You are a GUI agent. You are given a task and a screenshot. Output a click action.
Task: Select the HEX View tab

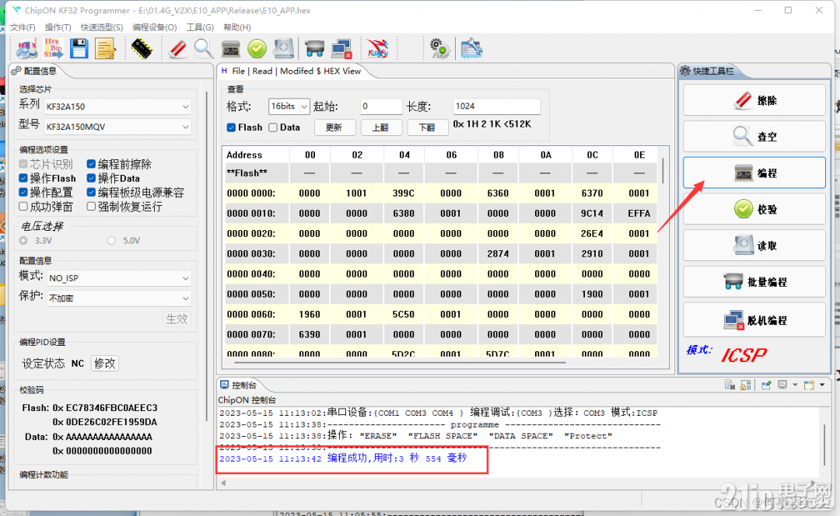pyautogui.click(x=292, y=71)
